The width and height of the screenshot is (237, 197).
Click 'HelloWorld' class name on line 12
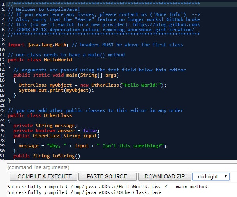pos(58,60)
